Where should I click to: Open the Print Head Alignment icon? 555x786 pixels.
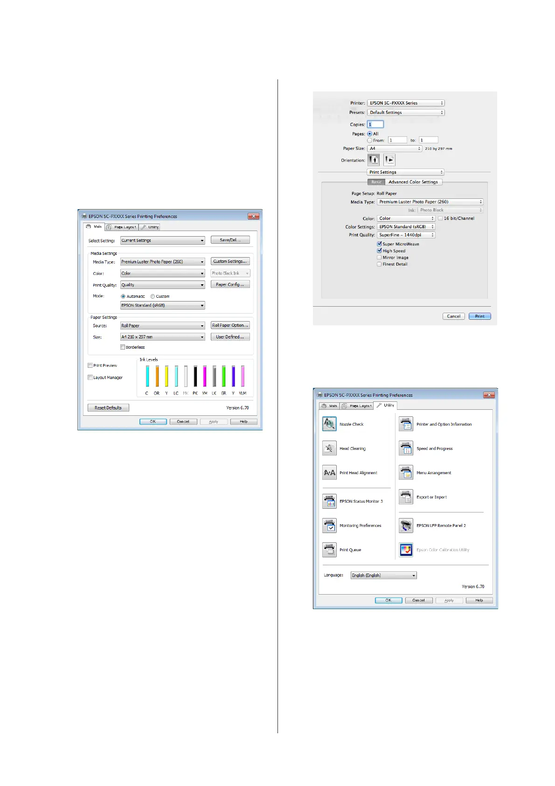329,472
